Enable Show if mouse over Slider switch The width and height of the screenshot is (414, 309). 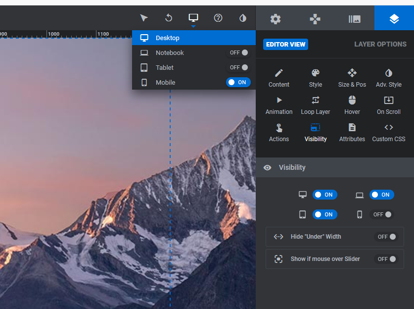tap(386, 259)
